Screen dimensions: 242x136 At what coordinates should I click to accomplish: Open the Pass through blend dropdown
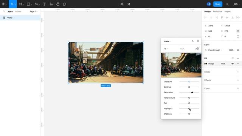(215, 50)
